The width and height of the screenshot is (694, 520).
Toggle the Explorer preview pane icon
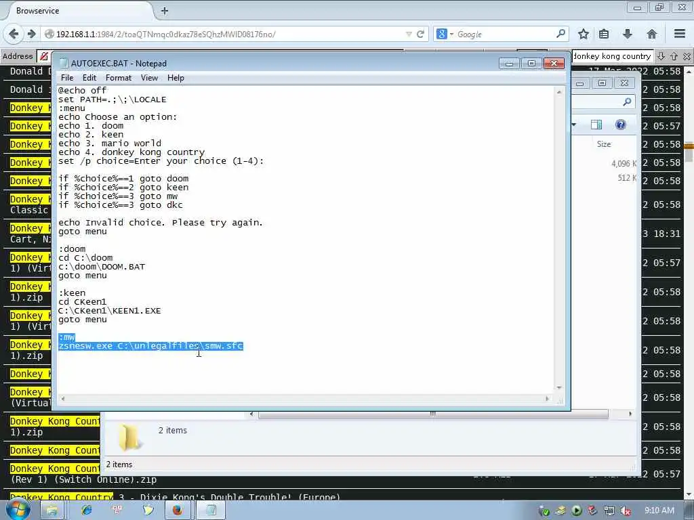pyautogui.click(x=596, y=125)
